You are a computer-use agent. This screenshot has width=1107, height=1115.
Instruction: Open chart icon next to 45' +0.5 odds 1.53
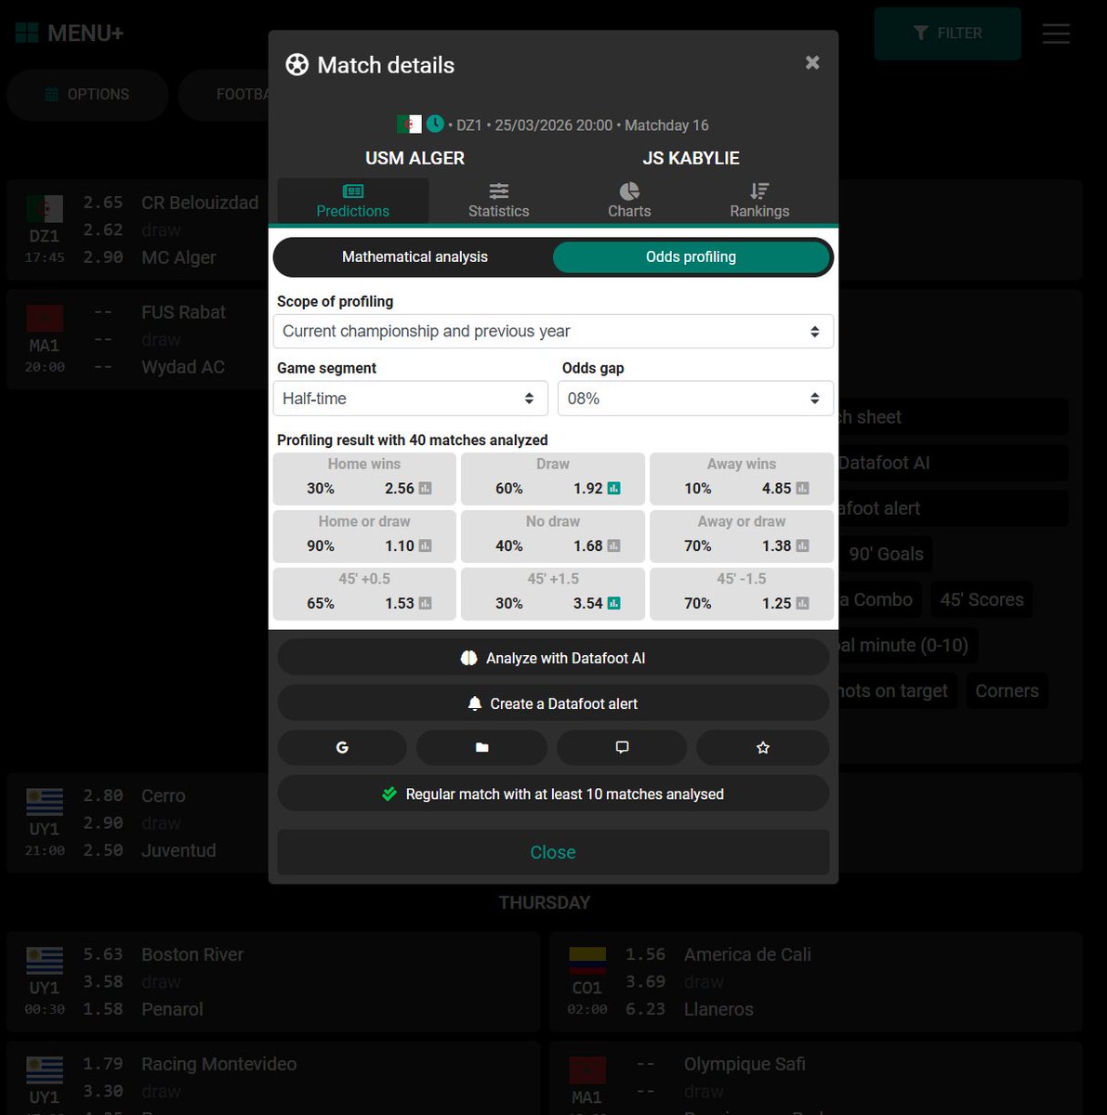425,604
